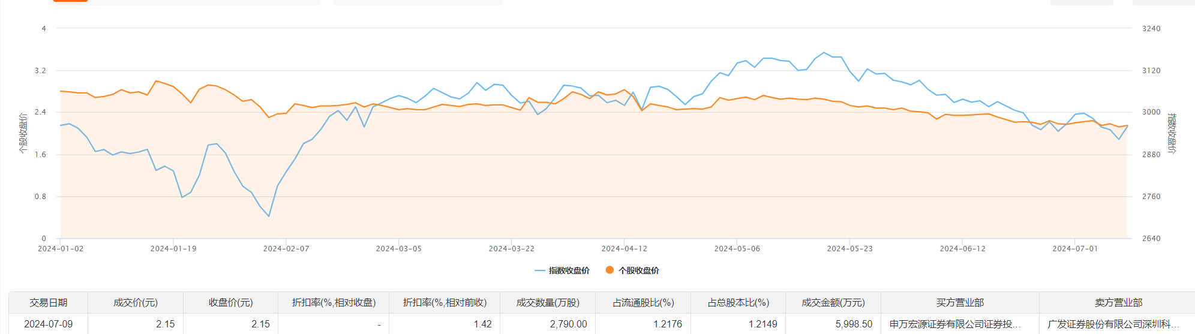Select the 5,998.50 transaction amount cell

coord(854,324)
